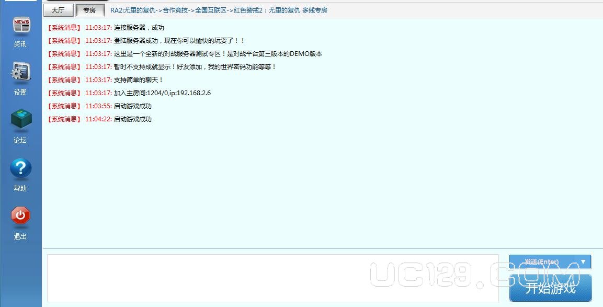Click the 支持简单的聊天 system message

pyautogui.click(x=139, y=80)
